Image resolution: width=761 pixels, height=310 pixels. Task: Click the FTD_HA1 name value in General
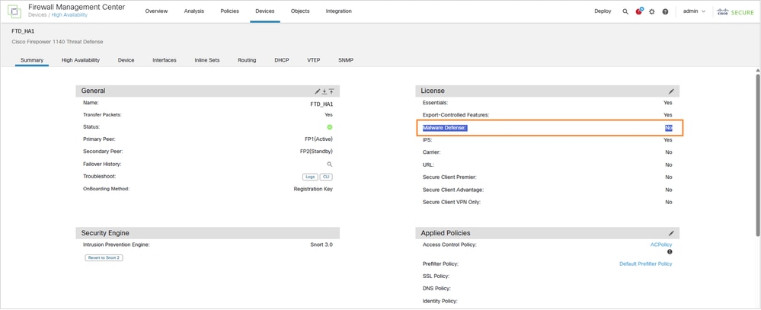321,104
